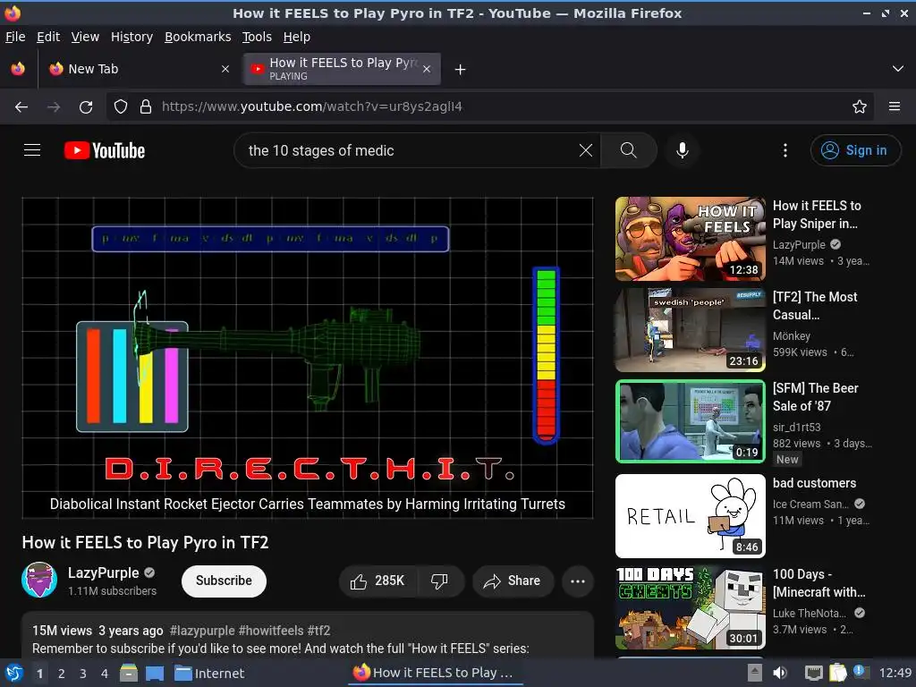The image size is (916, 687).
Task: Open more actions ellipsis under video
Action: pyautogui.click(x=578, y=581)
